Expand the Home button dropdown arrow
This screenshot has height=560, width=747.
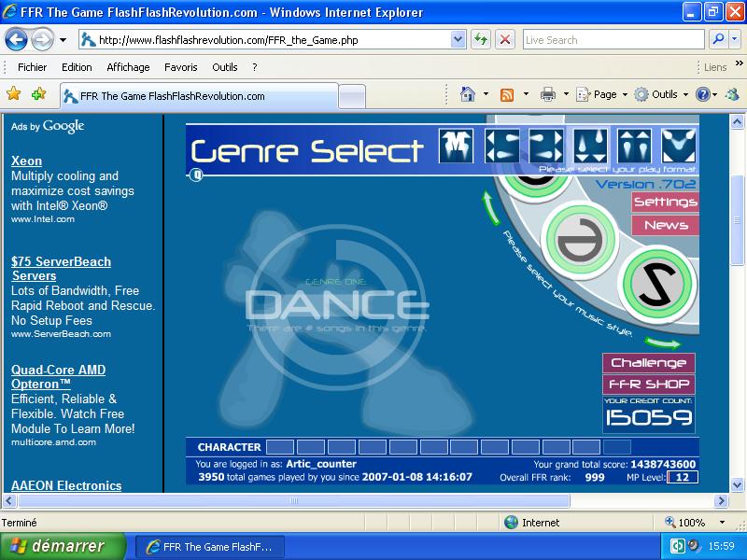pyautogui.click(x=486, y=94)
